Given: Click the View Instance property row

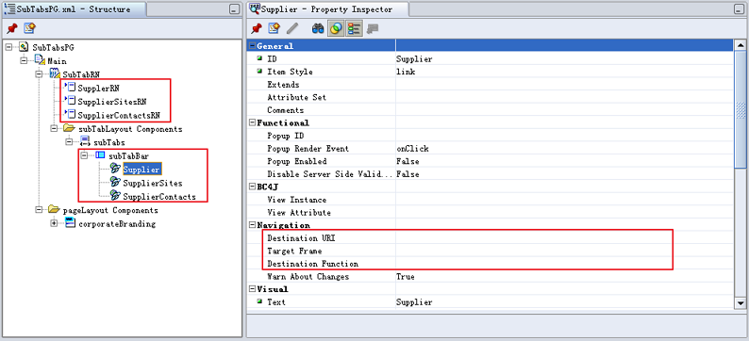Looking at the screenshot, I should click(x=491, y=200).
